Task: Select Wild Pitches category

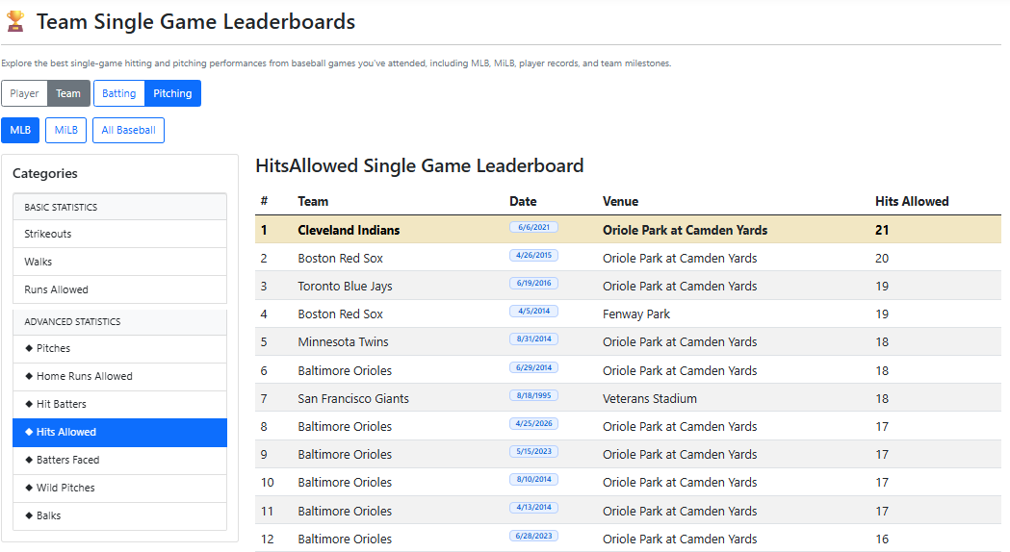Action: [x=119, y=488]
